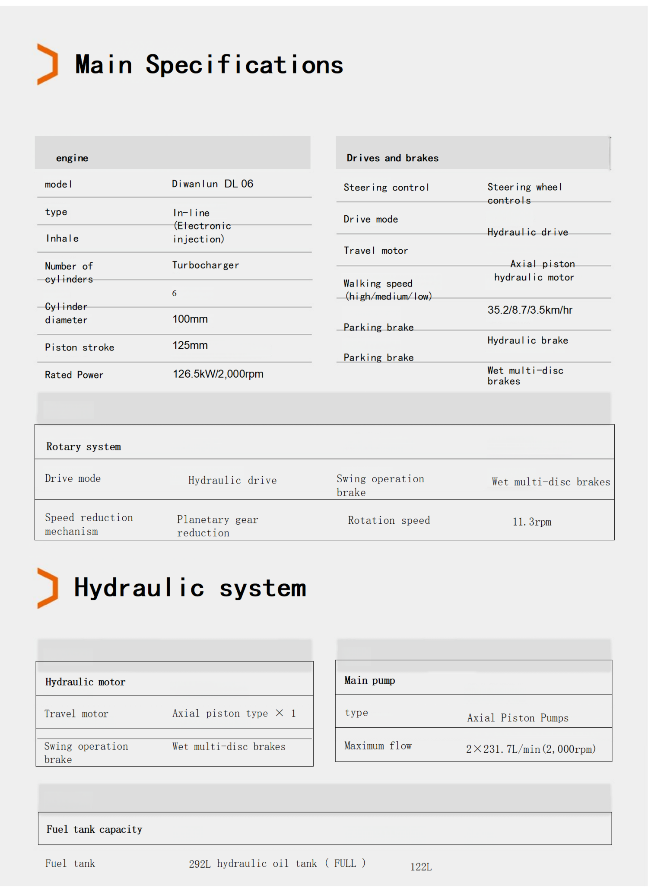Click the Wet multi-disc brakes value in Rotary system
The height and width of the screenshot is (892, 648).
[551, 482]
